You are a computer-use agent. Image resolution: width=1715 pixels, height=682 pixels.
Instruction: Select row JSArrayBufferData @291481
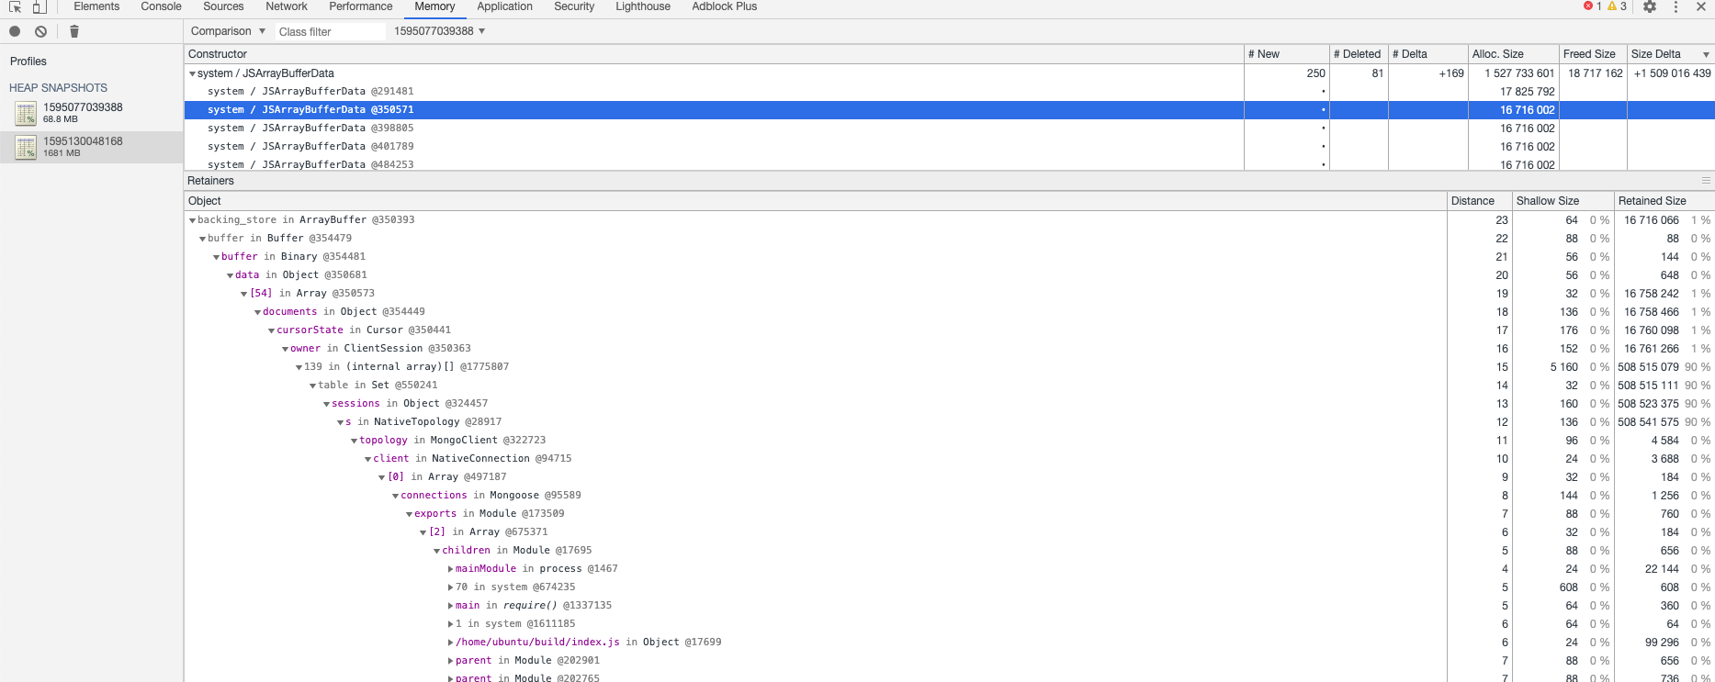(x=949, y=92)
